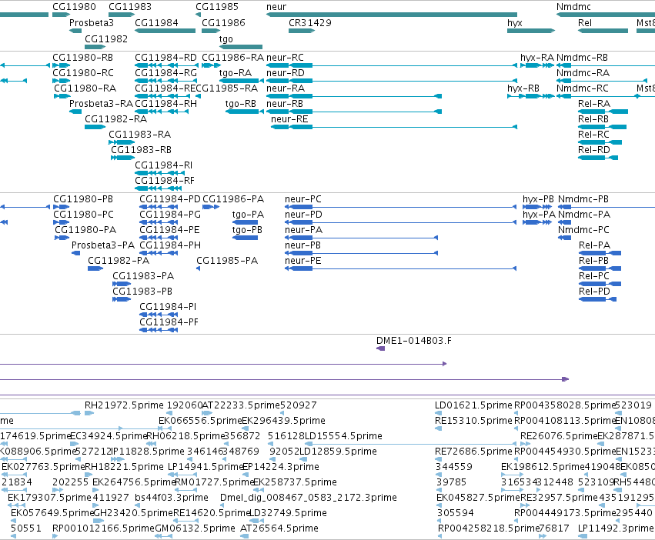The height and width of the screenshot is (540, 655).
Task: Click the CR31429 gene label
Action: (x=310, y=22)
